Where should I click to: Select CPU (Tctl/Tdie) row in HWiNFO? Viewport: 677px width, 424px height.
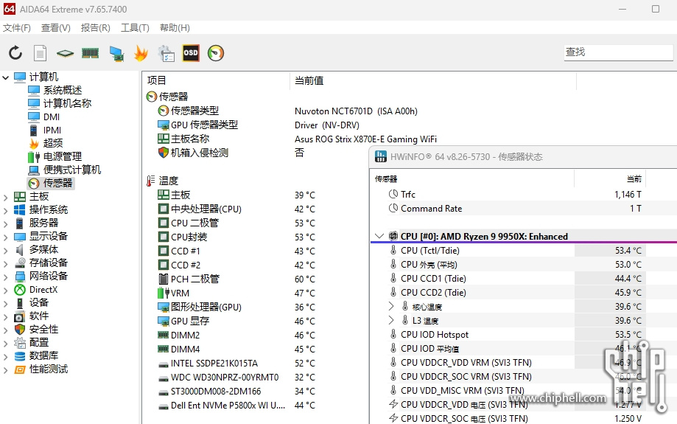(515, 250)
